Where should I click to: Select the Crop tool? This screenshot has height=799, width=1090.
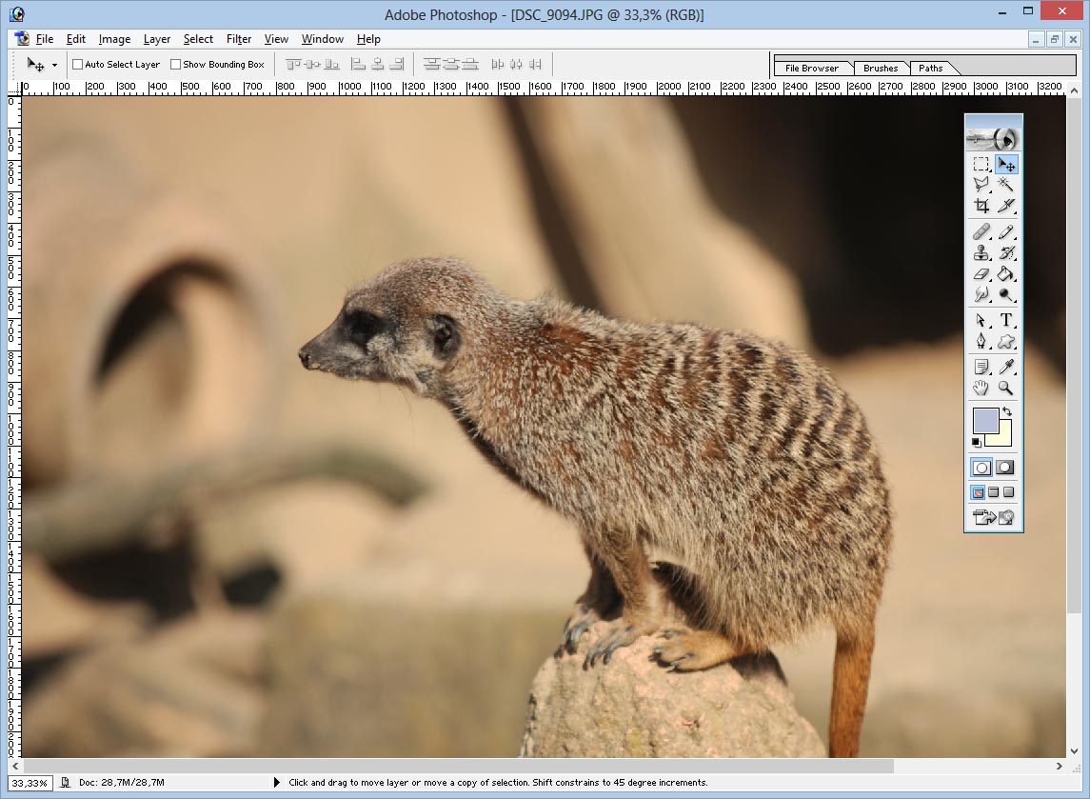(981, 206)
